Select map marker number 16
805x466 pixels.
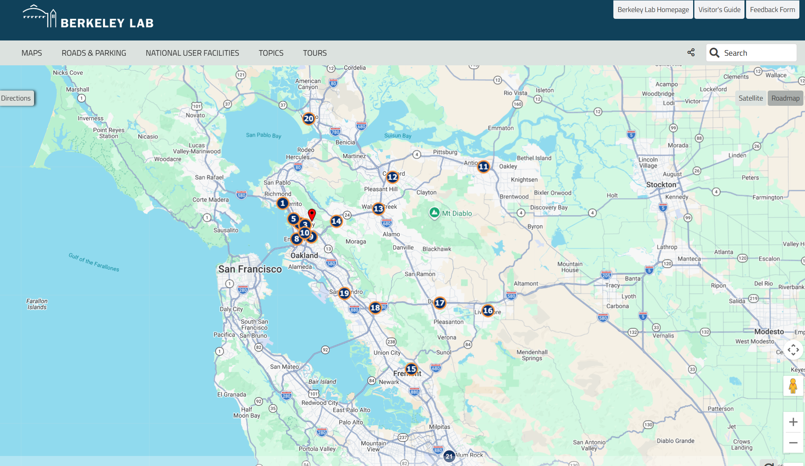(488, 311)
